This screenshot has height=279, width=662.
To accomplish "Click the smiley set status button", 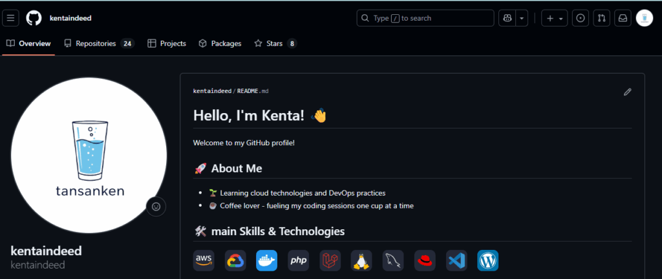I will 156,207.
